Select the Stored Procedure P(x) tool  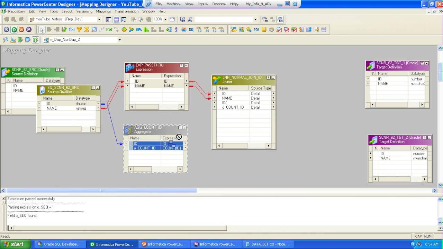109,30
